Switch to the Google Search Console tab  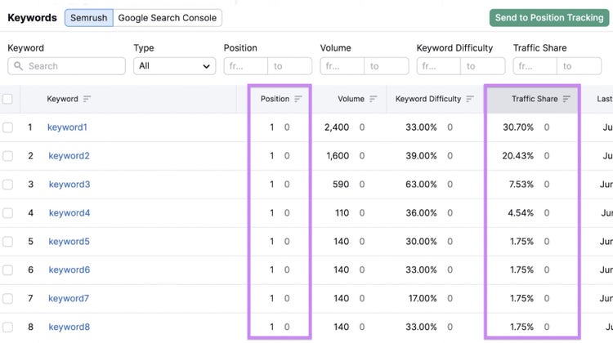click(x=168, y=18)
